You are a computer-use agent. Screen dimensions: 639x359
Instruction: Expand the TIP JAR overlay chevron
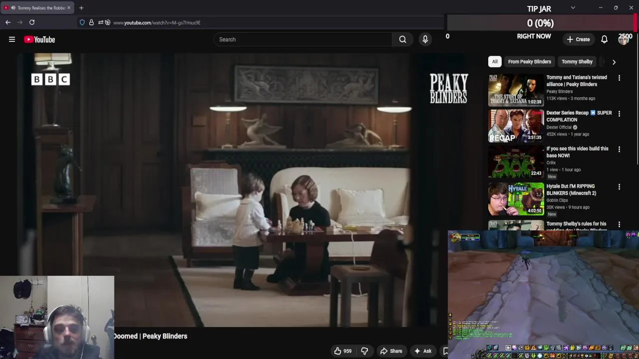[x=573, y=8]
